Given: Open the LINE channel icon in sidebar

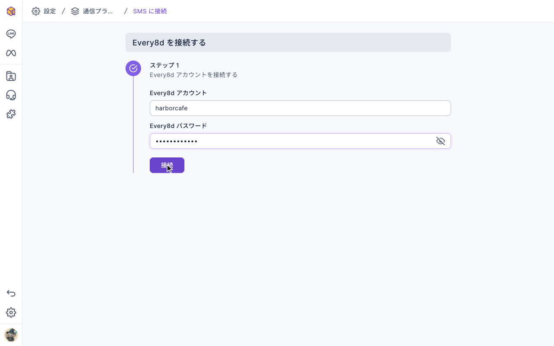Looking at the screenshot, I should 11,34.
